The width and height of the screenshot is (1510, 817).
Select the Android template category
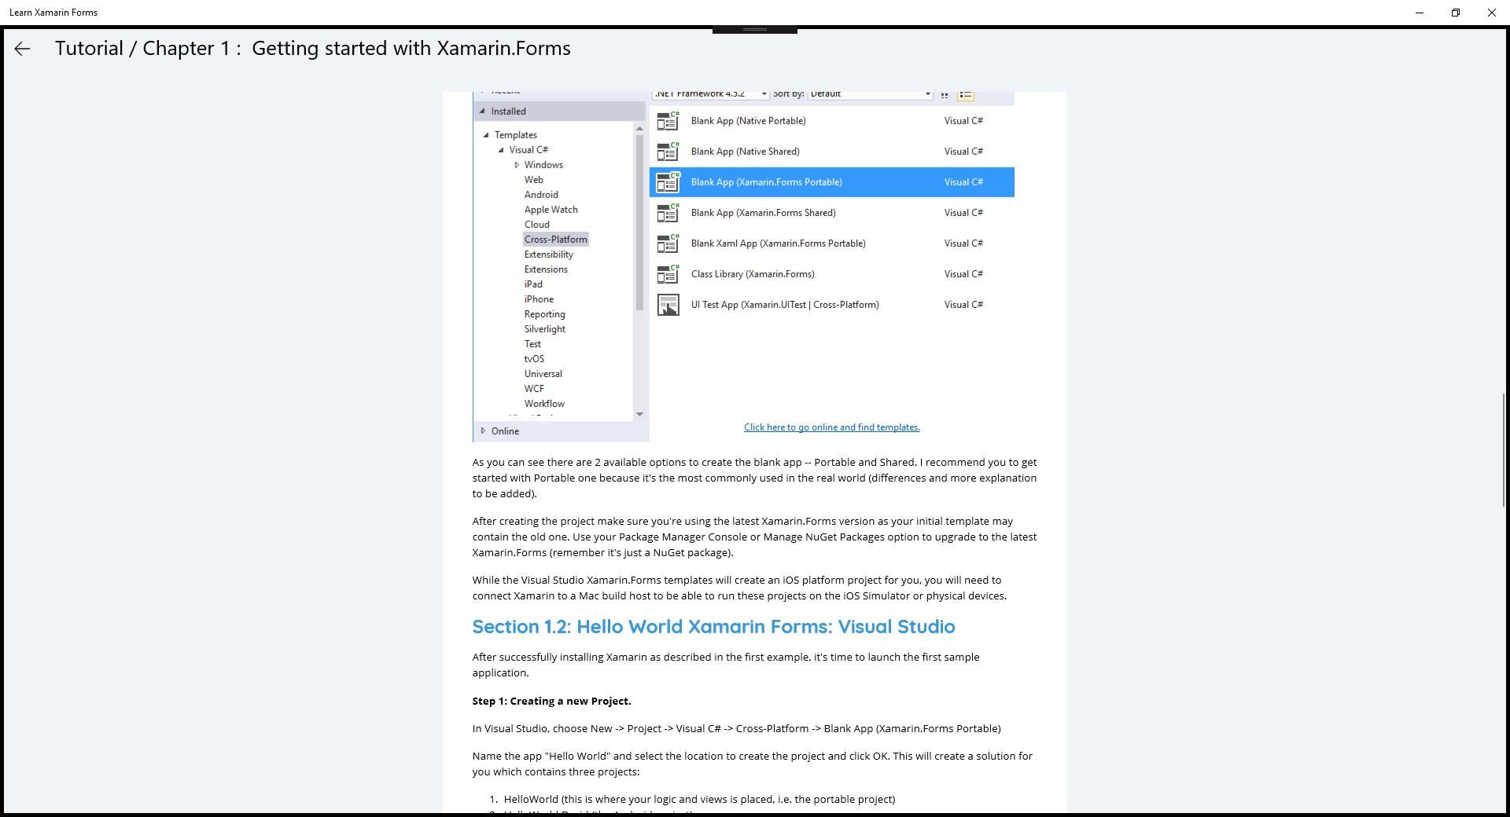pos(541,195)
